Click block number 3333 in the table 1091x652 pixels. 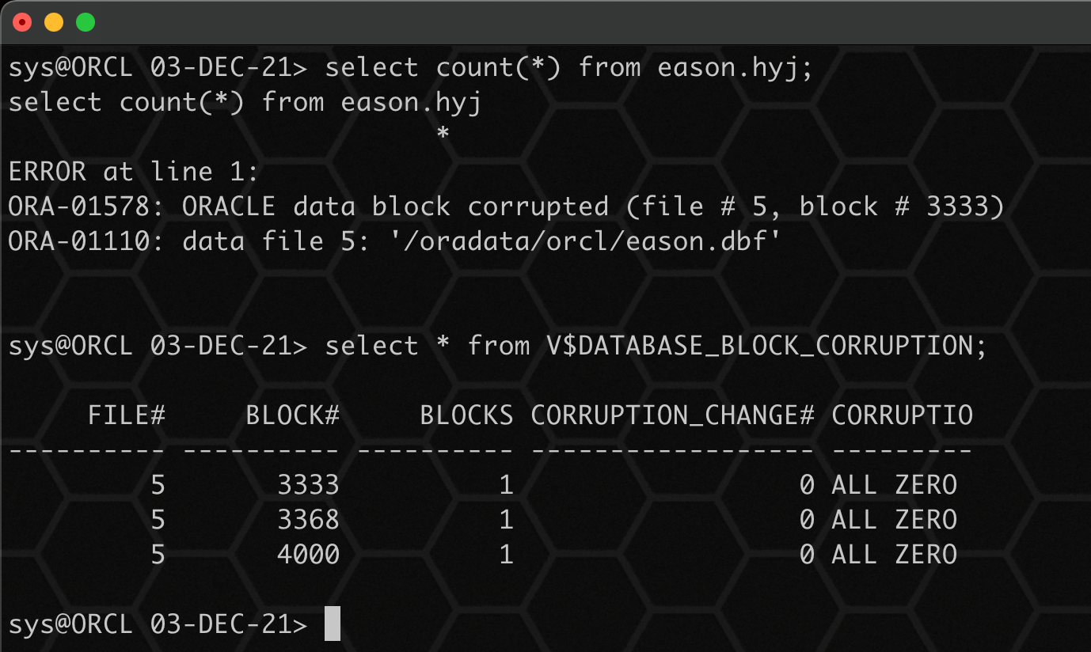[309, 484]
